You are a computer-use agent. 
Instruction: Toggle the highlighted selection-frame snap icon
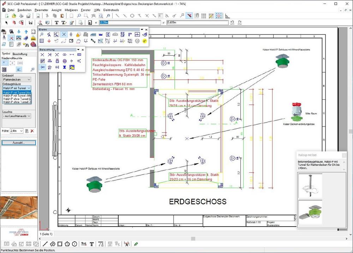219,16
